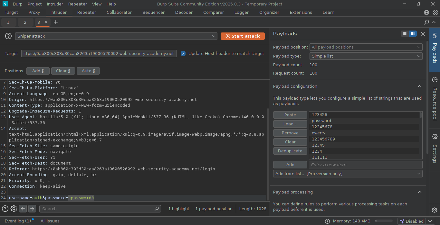This screenshot has height=225, width=440.
Task: Toggle Update Host header checkbox
Action: 183,54
